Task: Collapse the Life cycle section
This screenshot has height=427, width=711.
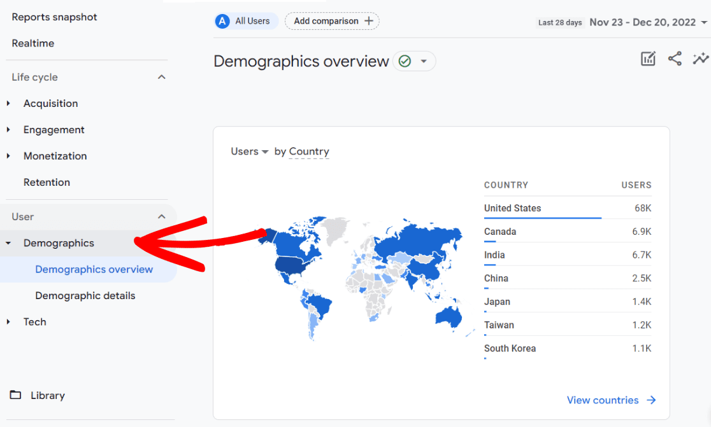Action: click(x=161, y=76)
